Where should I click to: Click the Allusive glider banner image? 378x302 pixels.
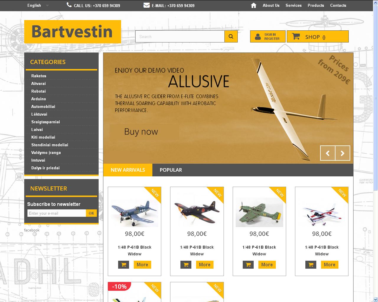[228, 108]
